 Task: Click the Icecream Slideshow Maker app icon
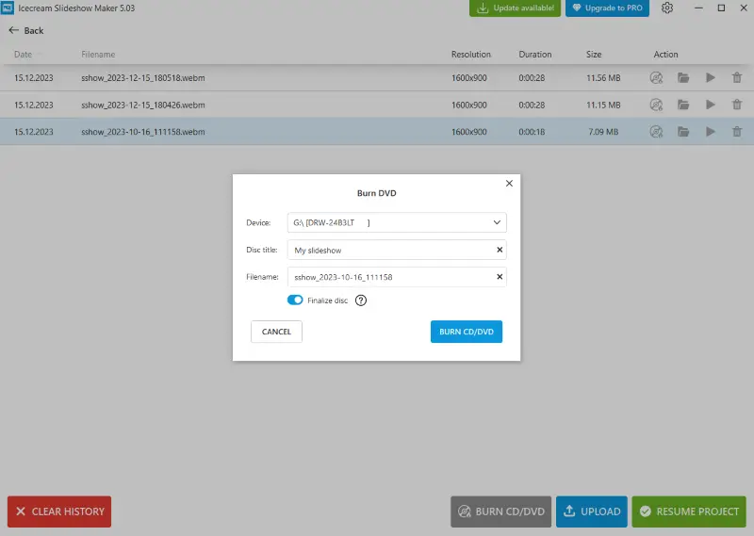click(x=8, y=8)
